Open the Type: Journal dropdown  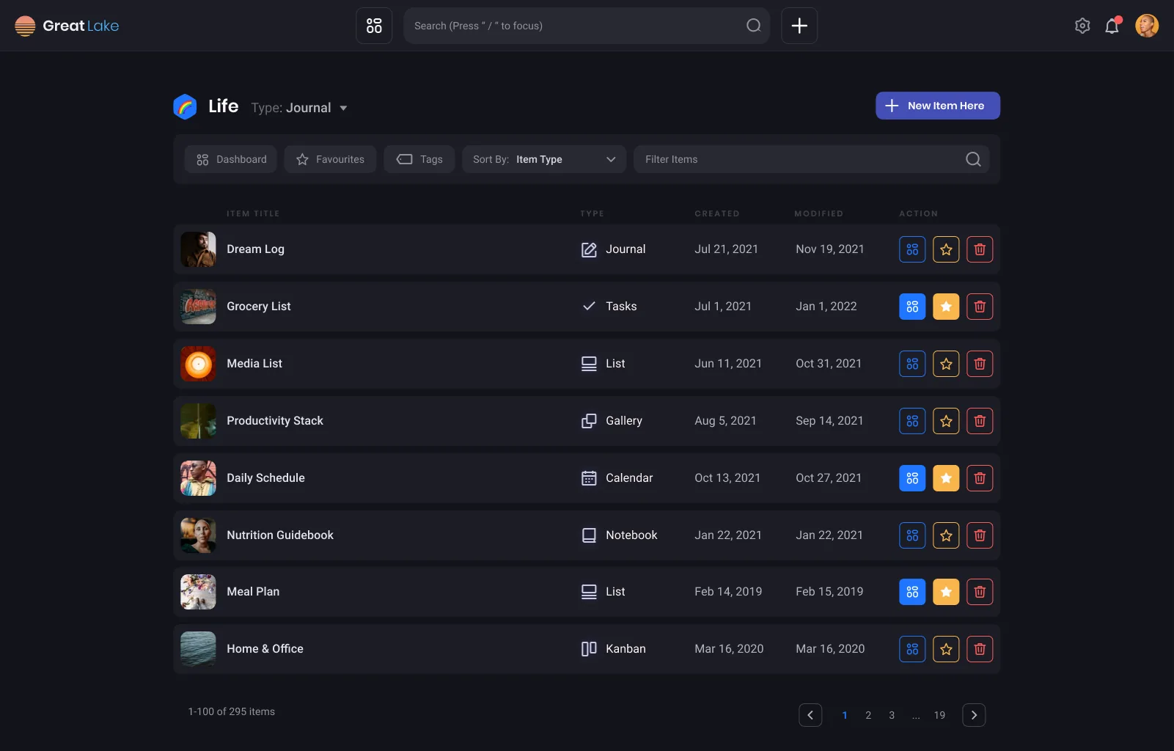[x=299, y=108]
